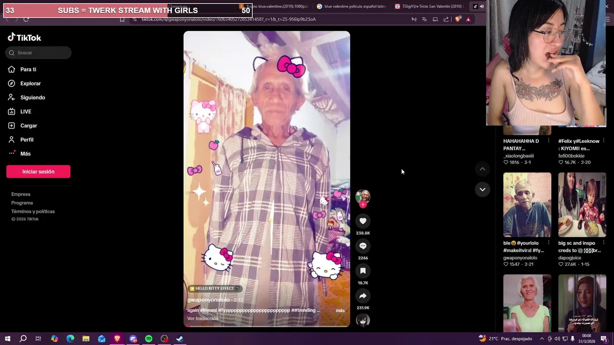The image size is (614, 345).
Task: Expand the Empresa footer section
Action: pyautogui.click(x=21, y=194)
